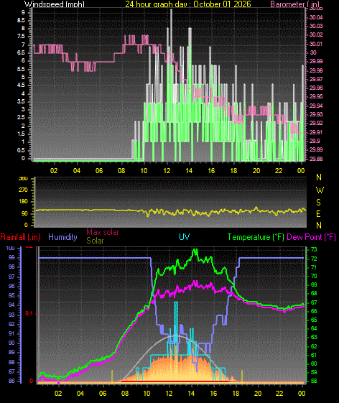Click the "29.95" barometer axis value
The image size is (339, 403).
(316, 97)
